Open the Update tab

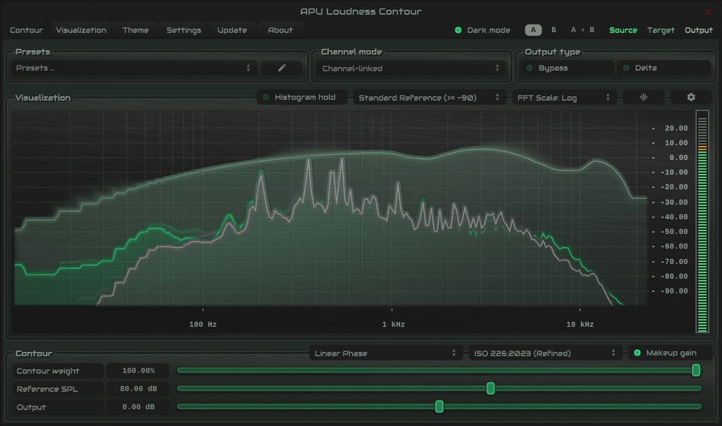232,30
